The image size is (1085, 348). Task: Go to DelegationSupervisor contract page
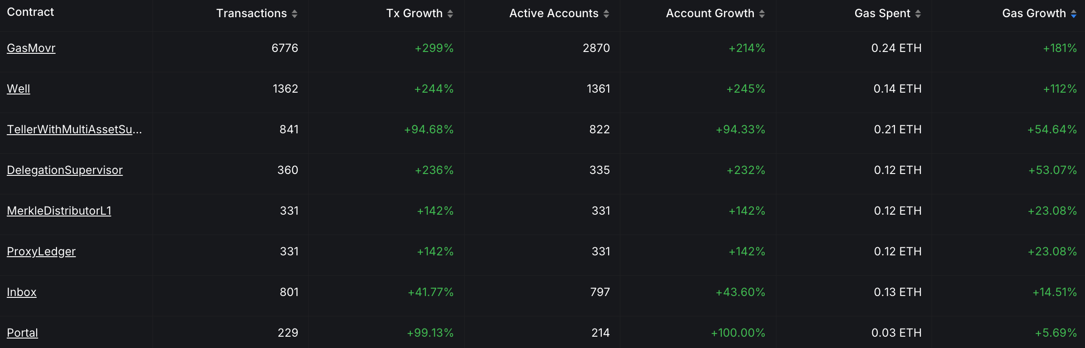[65, 170]
